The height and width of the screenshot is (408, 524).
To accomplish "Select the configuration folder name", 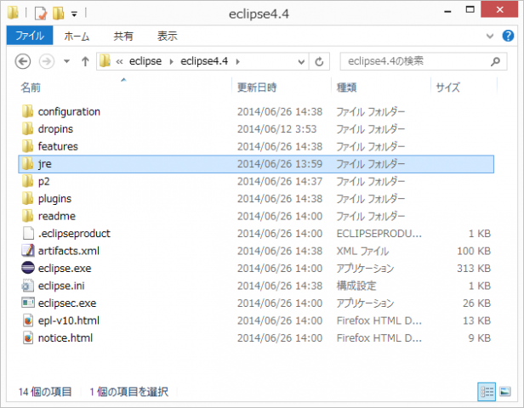I will (x=69, y=111).
